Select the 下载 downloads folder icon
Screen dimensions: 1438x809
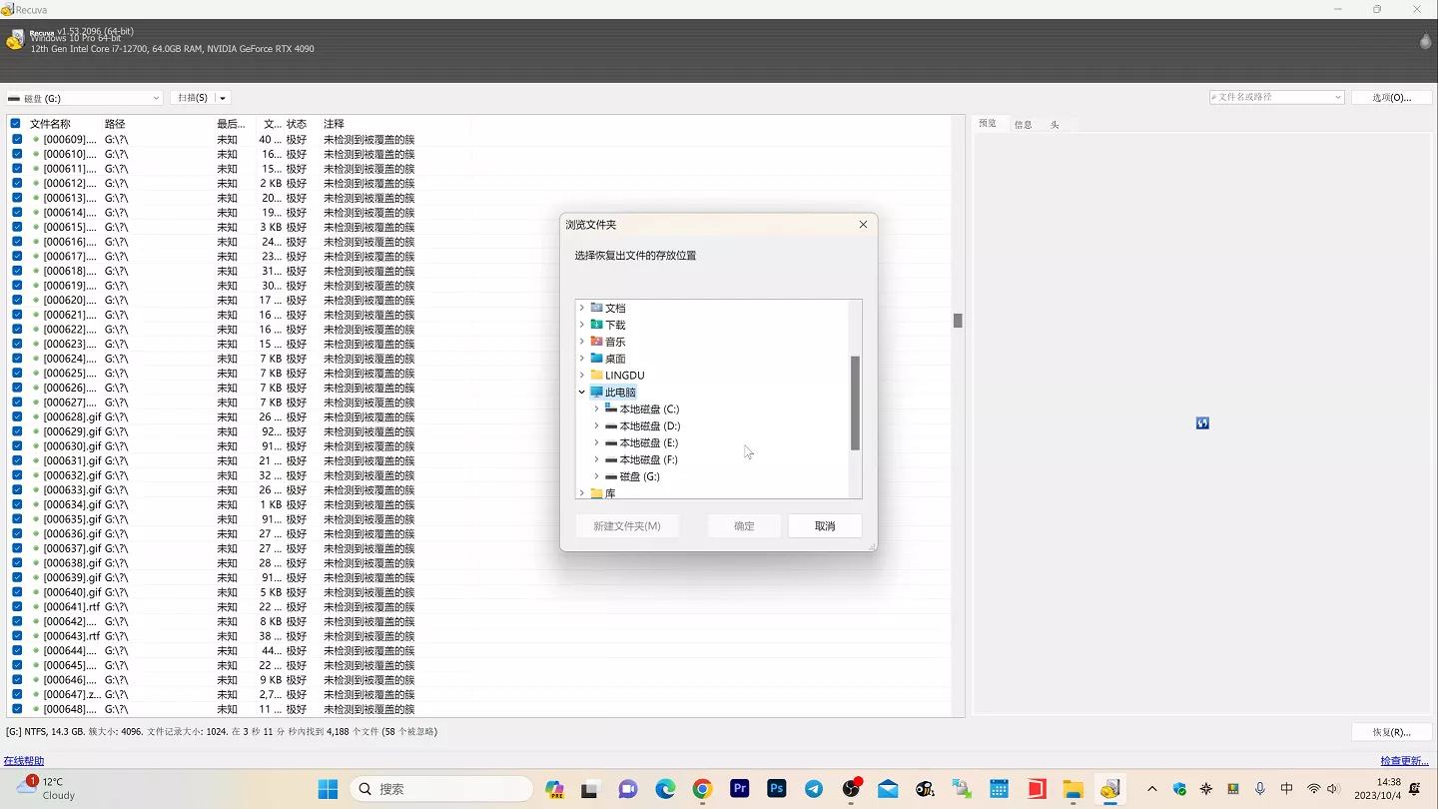click(x=596, y=325)
